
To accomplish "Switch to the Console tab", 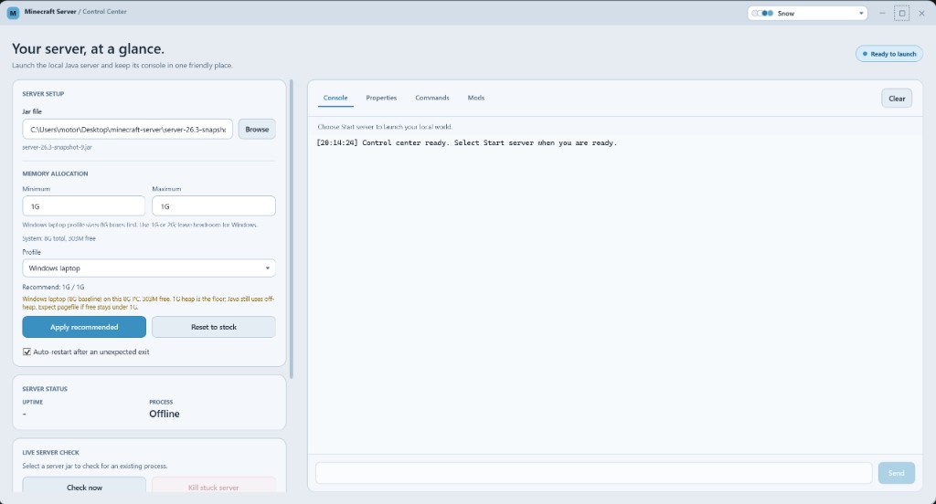I will [x=335, y=98].
